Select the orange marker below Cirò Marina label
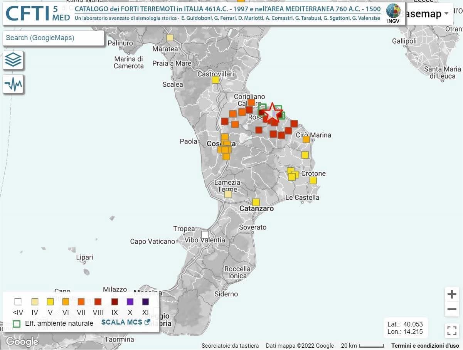Screen dimensions: 463x350 pyautogui.click(x=306, y=139)
